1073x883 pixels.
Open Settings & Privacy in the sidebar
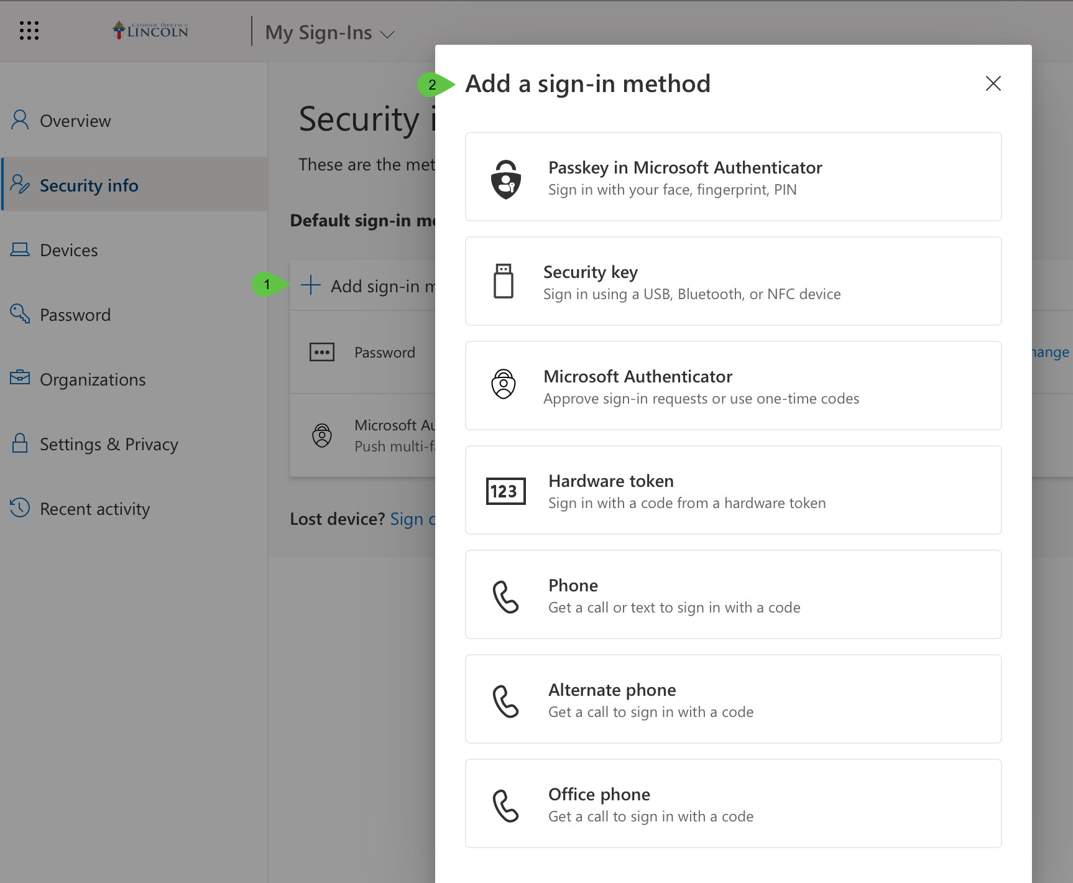pos(134,444)
